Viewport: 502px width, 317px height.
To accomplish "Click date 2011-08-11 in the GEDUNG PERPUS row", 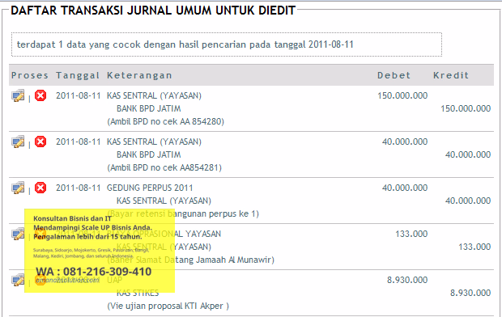I will tap(79, 188).
